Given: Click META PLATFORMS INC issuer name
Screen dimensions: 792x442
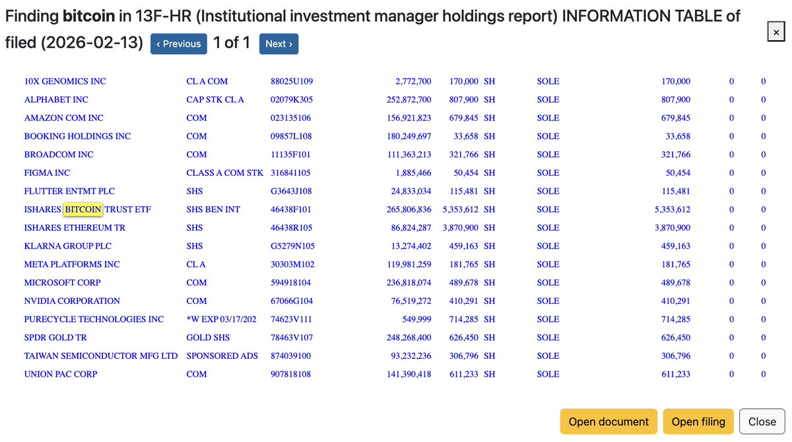Looking at the screenshot, I should pyautogui.click(x=72, y=264).
